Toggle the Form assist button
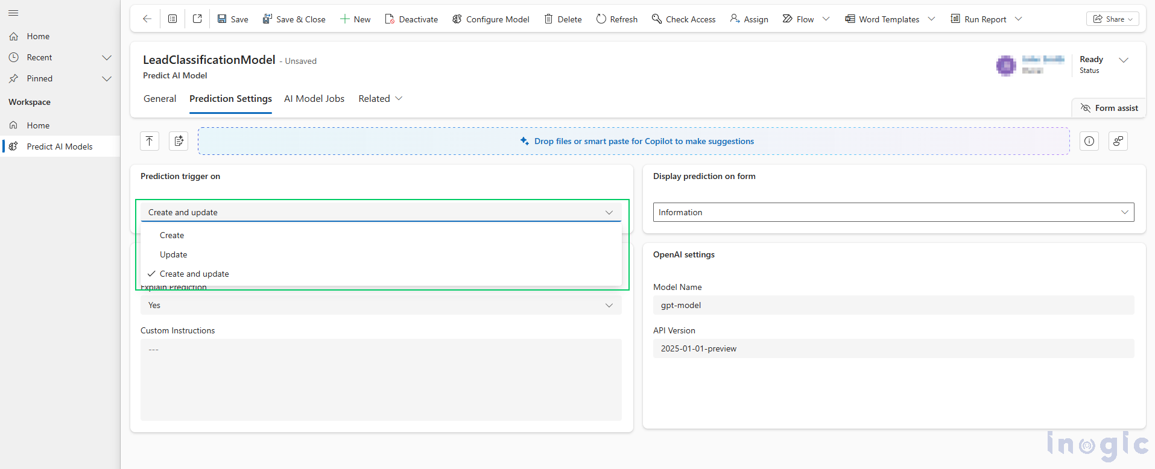 coord(1109,108)
